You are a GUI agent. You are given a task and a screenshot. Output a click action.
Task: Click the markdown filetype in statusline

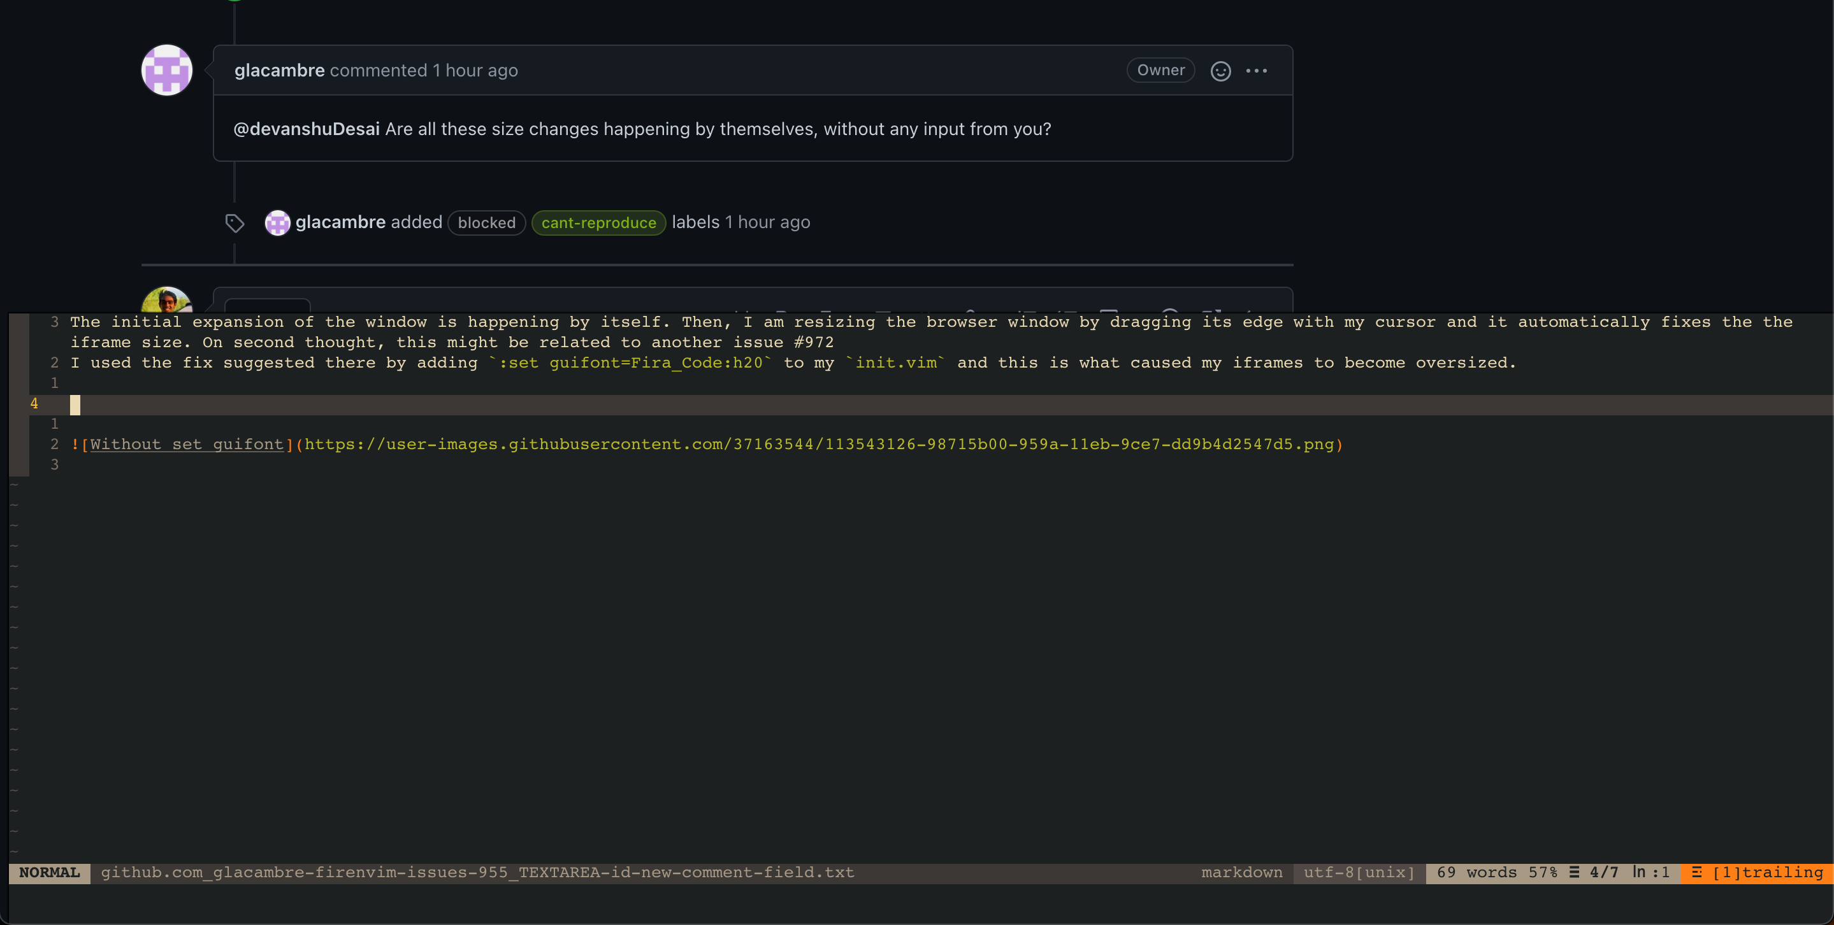coord(1241,872)
